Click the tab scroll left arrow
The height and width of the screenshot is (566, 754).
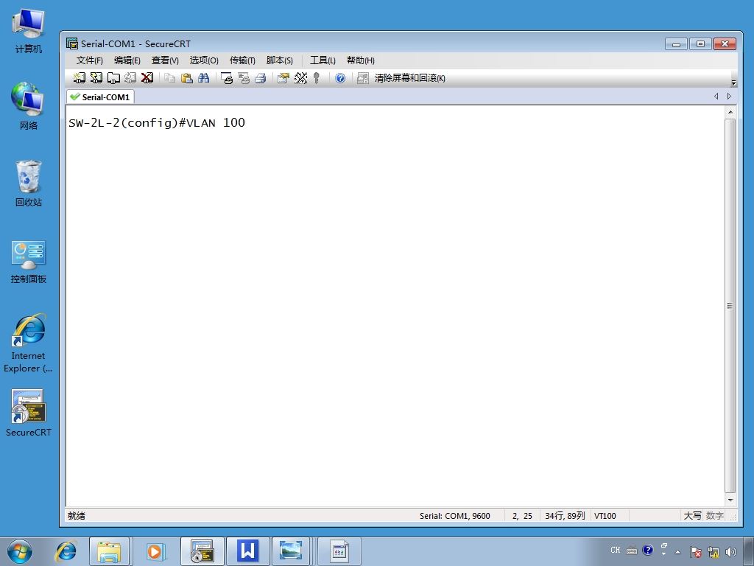tap(716, 97)
